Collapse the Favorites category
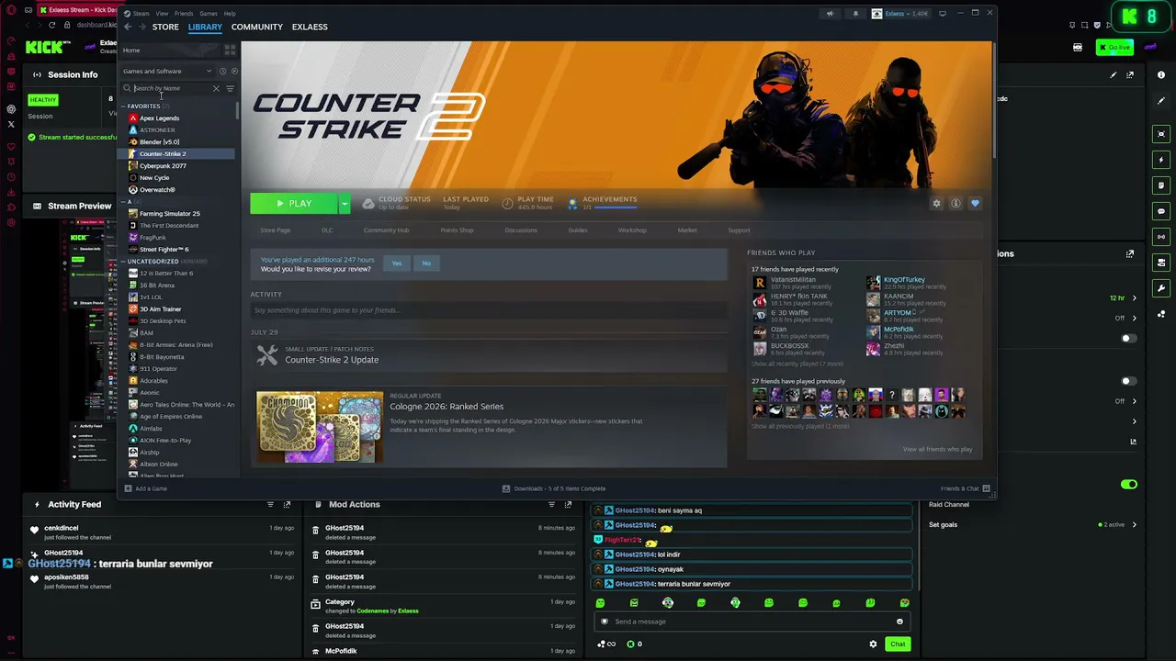Viewport: 1176px width, 661px height. pos(124,106)
